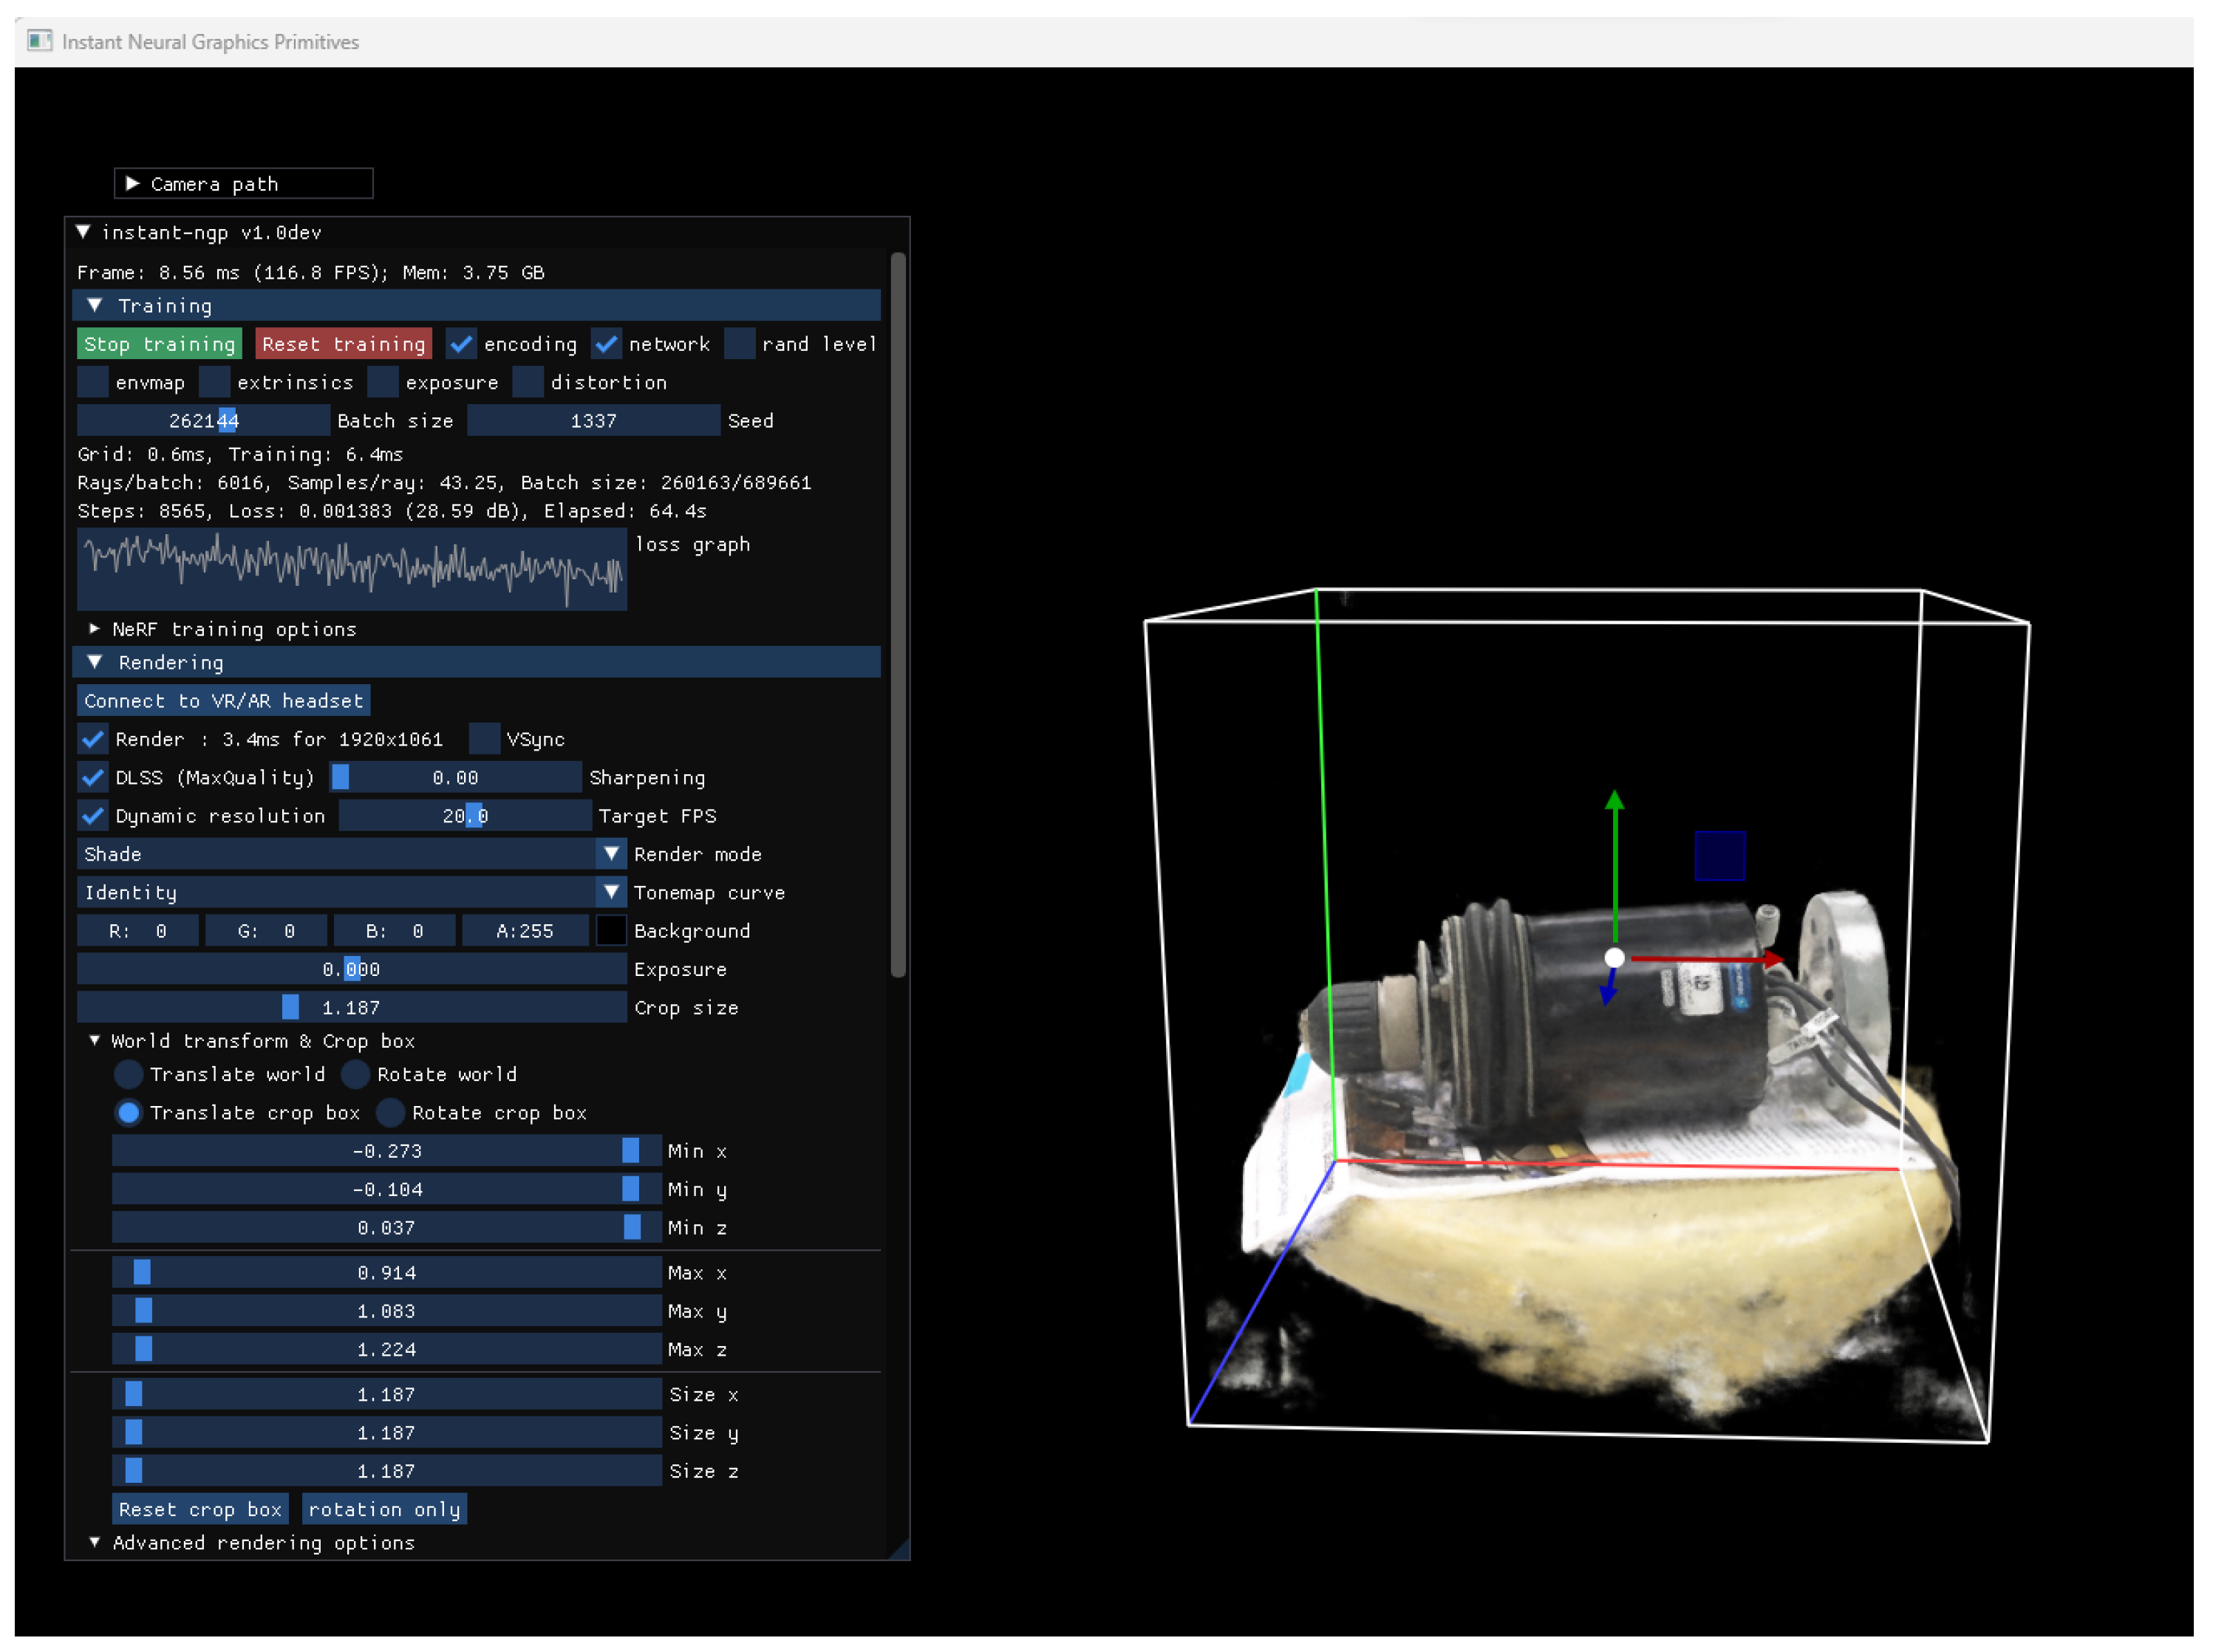Collapse the Rendering section header

476,662
